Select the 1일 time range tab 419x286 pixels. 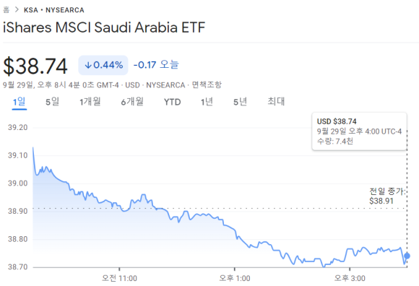(x=20, y=102)
